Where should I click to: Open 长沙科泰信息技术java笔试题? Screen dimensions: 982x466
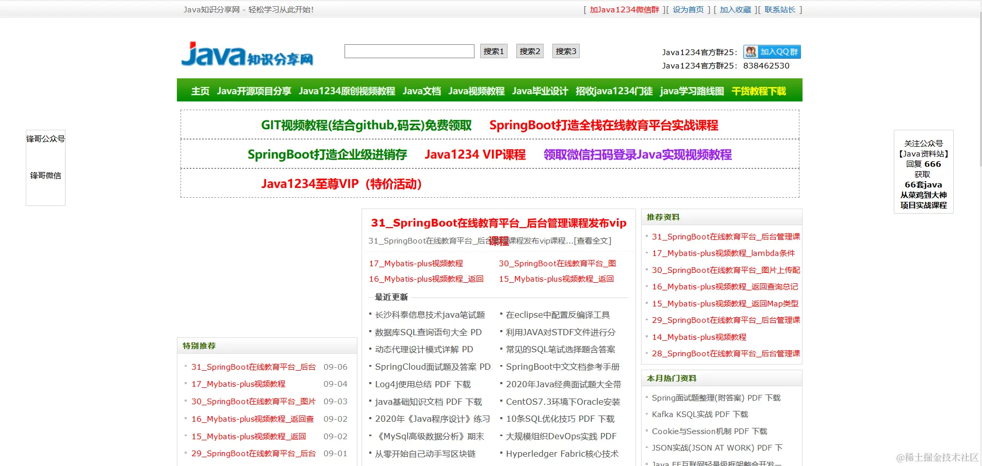(x=430, y=315)
